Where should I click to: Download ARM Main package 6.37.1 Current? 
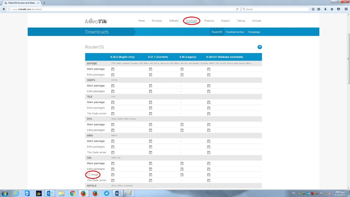point(150,141)
